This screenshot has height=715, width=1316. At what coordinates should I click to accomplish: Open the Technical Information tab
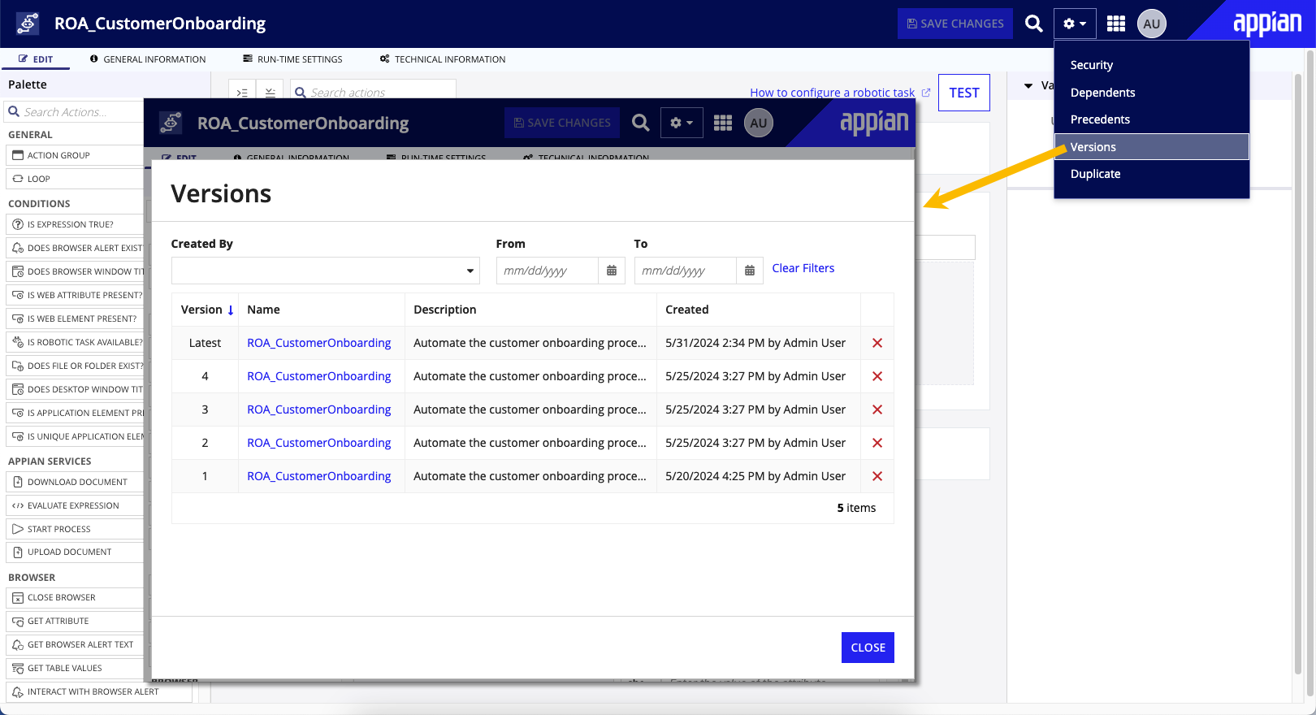(x=443, y=59)
